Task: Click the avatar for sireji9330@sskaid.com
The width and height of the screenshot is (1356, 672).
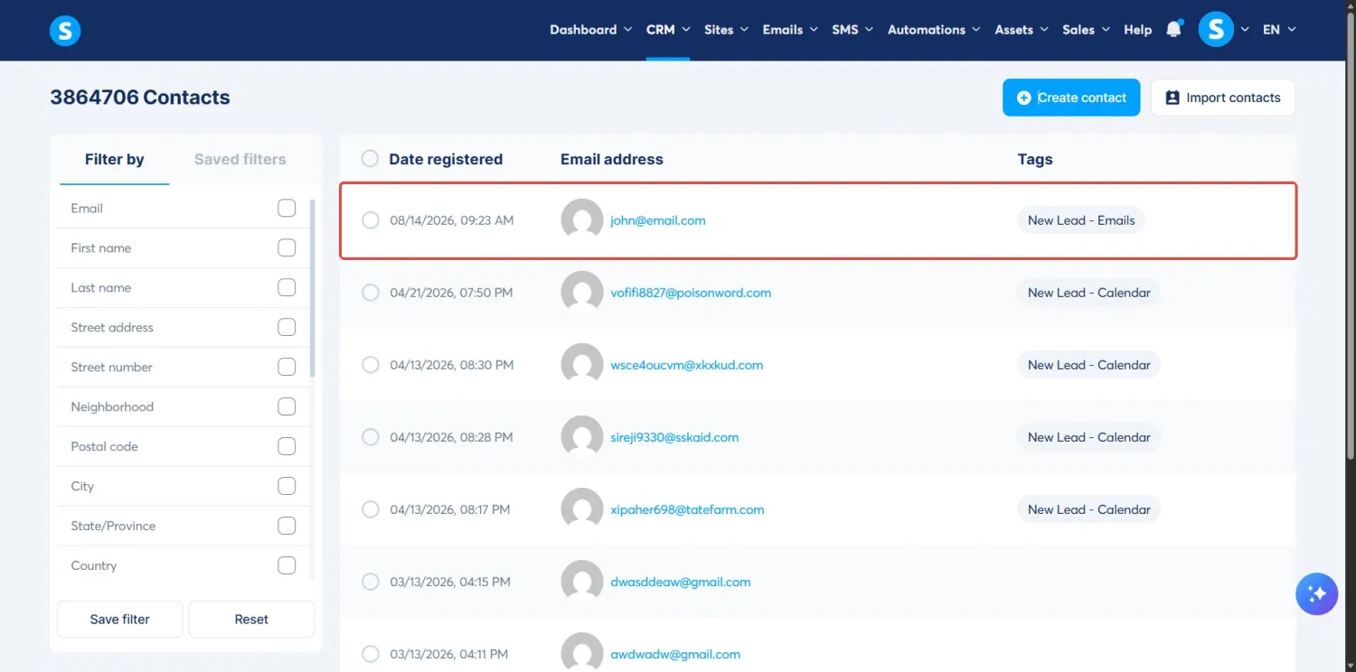Action: click(582, 437)
